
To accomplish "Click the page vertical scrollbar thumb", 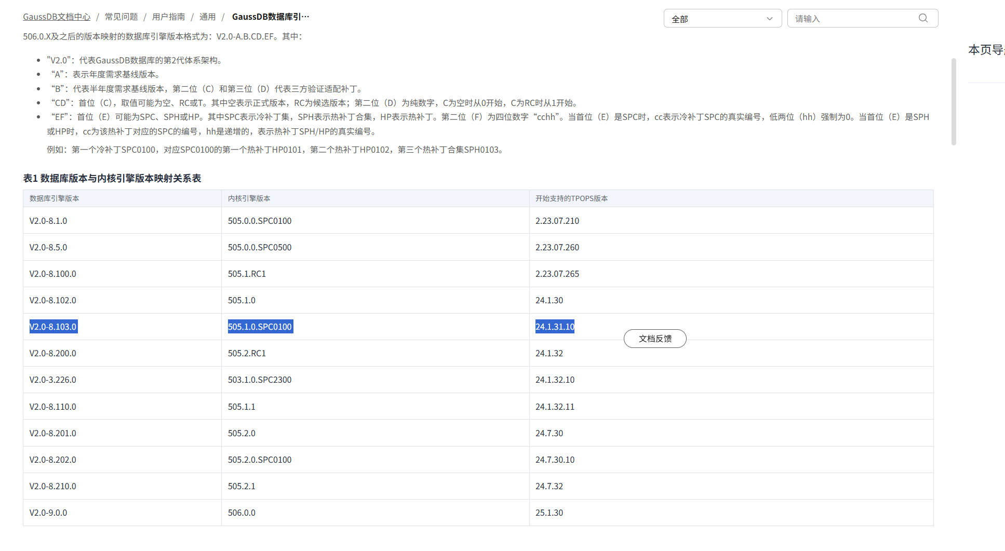I will point(954,102).
